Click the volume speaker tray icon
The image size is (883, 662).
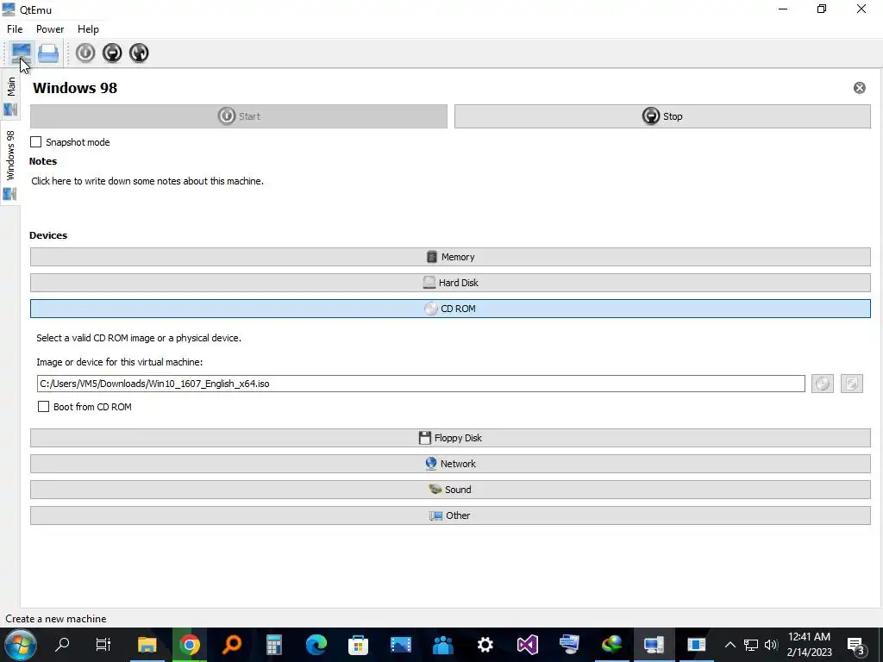point(771,645)
